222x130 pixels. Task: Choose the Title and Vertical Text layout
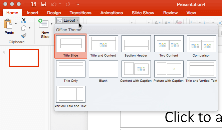202,71
